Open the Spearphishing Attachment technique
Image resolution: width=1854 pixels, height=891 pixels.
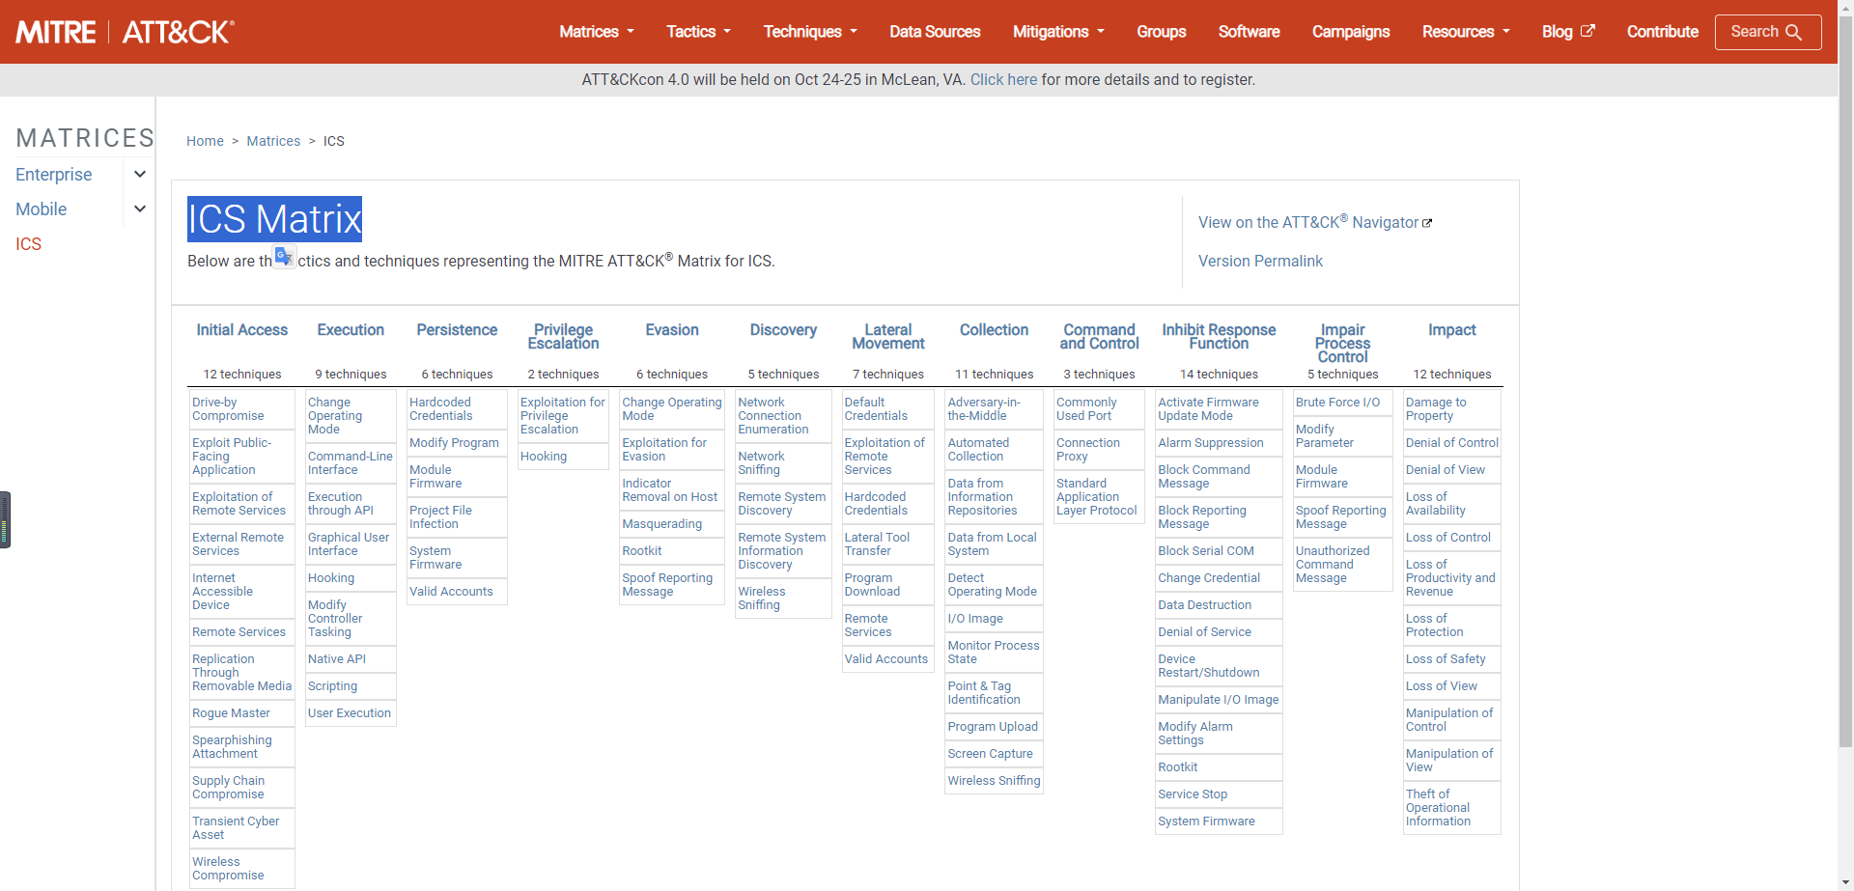point(232,747)
